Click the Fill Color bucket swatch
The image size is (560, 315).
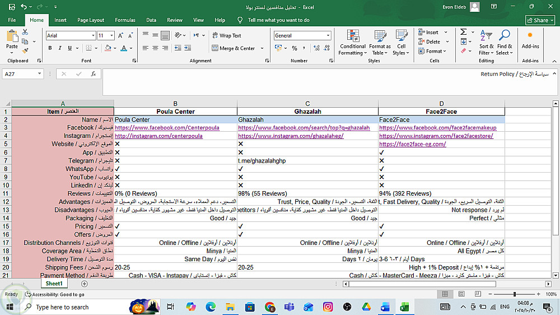click(x=108, y=48)
